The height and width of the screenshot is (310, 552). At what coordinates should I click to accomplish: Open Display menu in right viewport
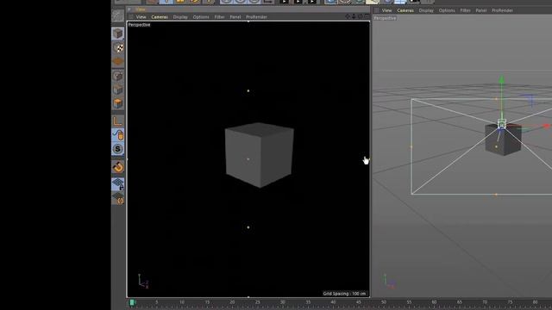pos(426,10)
